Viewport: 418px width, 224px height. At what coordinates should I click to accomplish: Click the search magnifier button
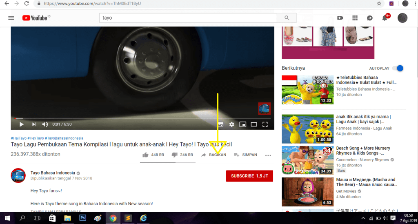tap(287, 18)
